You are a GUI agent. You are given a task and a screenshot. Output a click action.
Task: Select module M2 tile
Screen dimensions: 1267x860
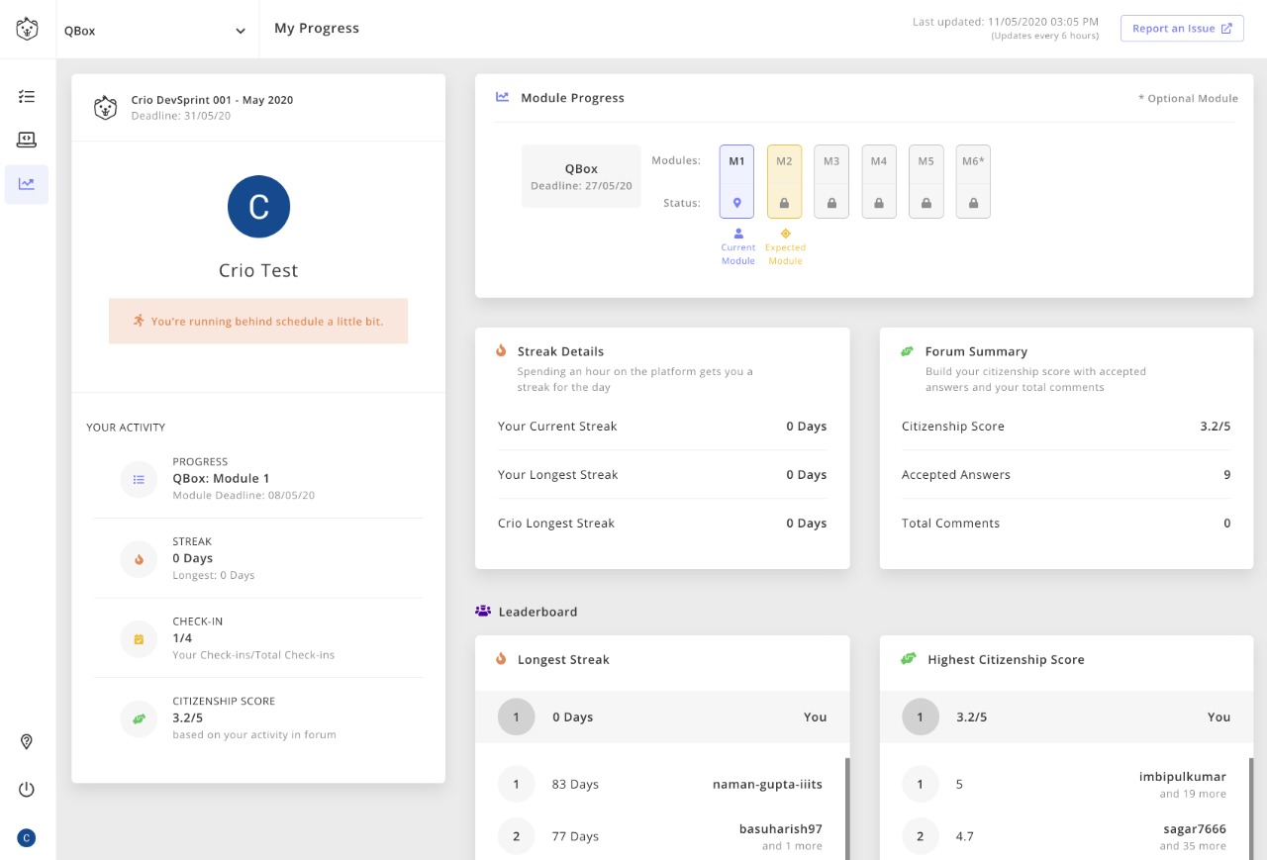[784, 181]
